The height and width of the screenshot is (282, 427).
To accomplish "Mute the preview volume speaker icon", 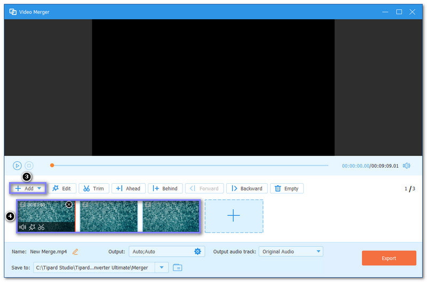I will click(x=407, y=166).
